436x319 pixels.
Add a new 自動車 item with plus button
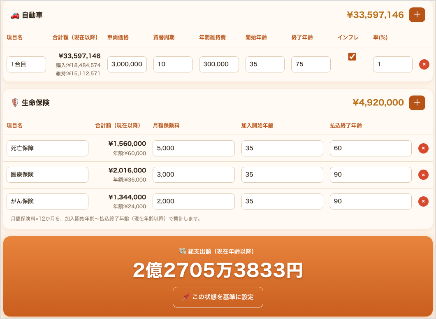point(417,15)
